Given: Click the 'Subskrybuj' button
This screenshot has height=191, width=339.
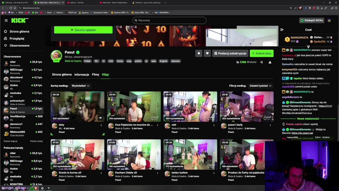Looking at the screenshot, I should pos(262,53).
